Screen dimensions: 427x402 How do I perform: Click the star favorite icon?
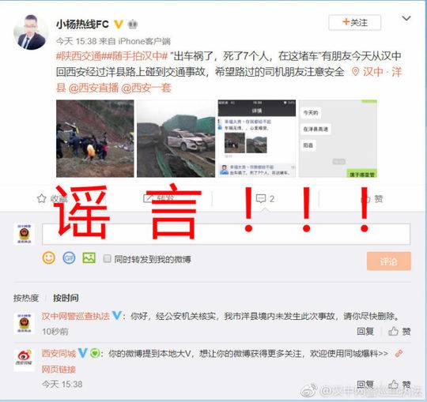pyautogui.click(x=41, y=198)
